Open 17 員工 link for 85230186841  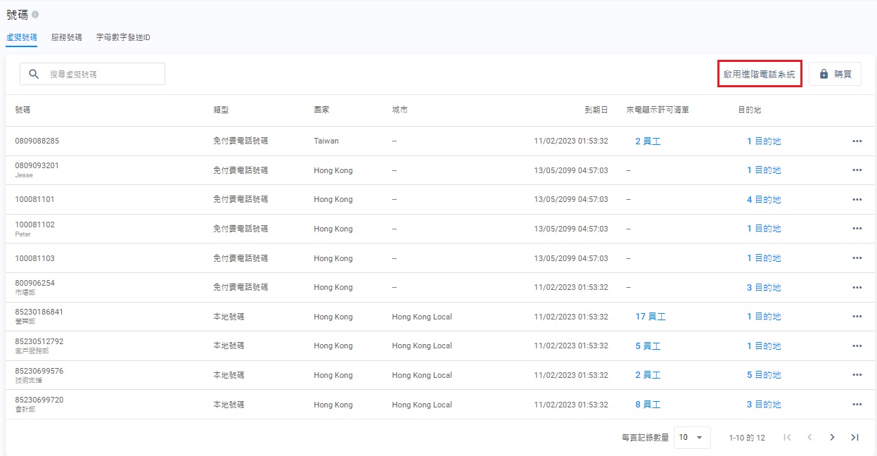(x=651, y=317)
